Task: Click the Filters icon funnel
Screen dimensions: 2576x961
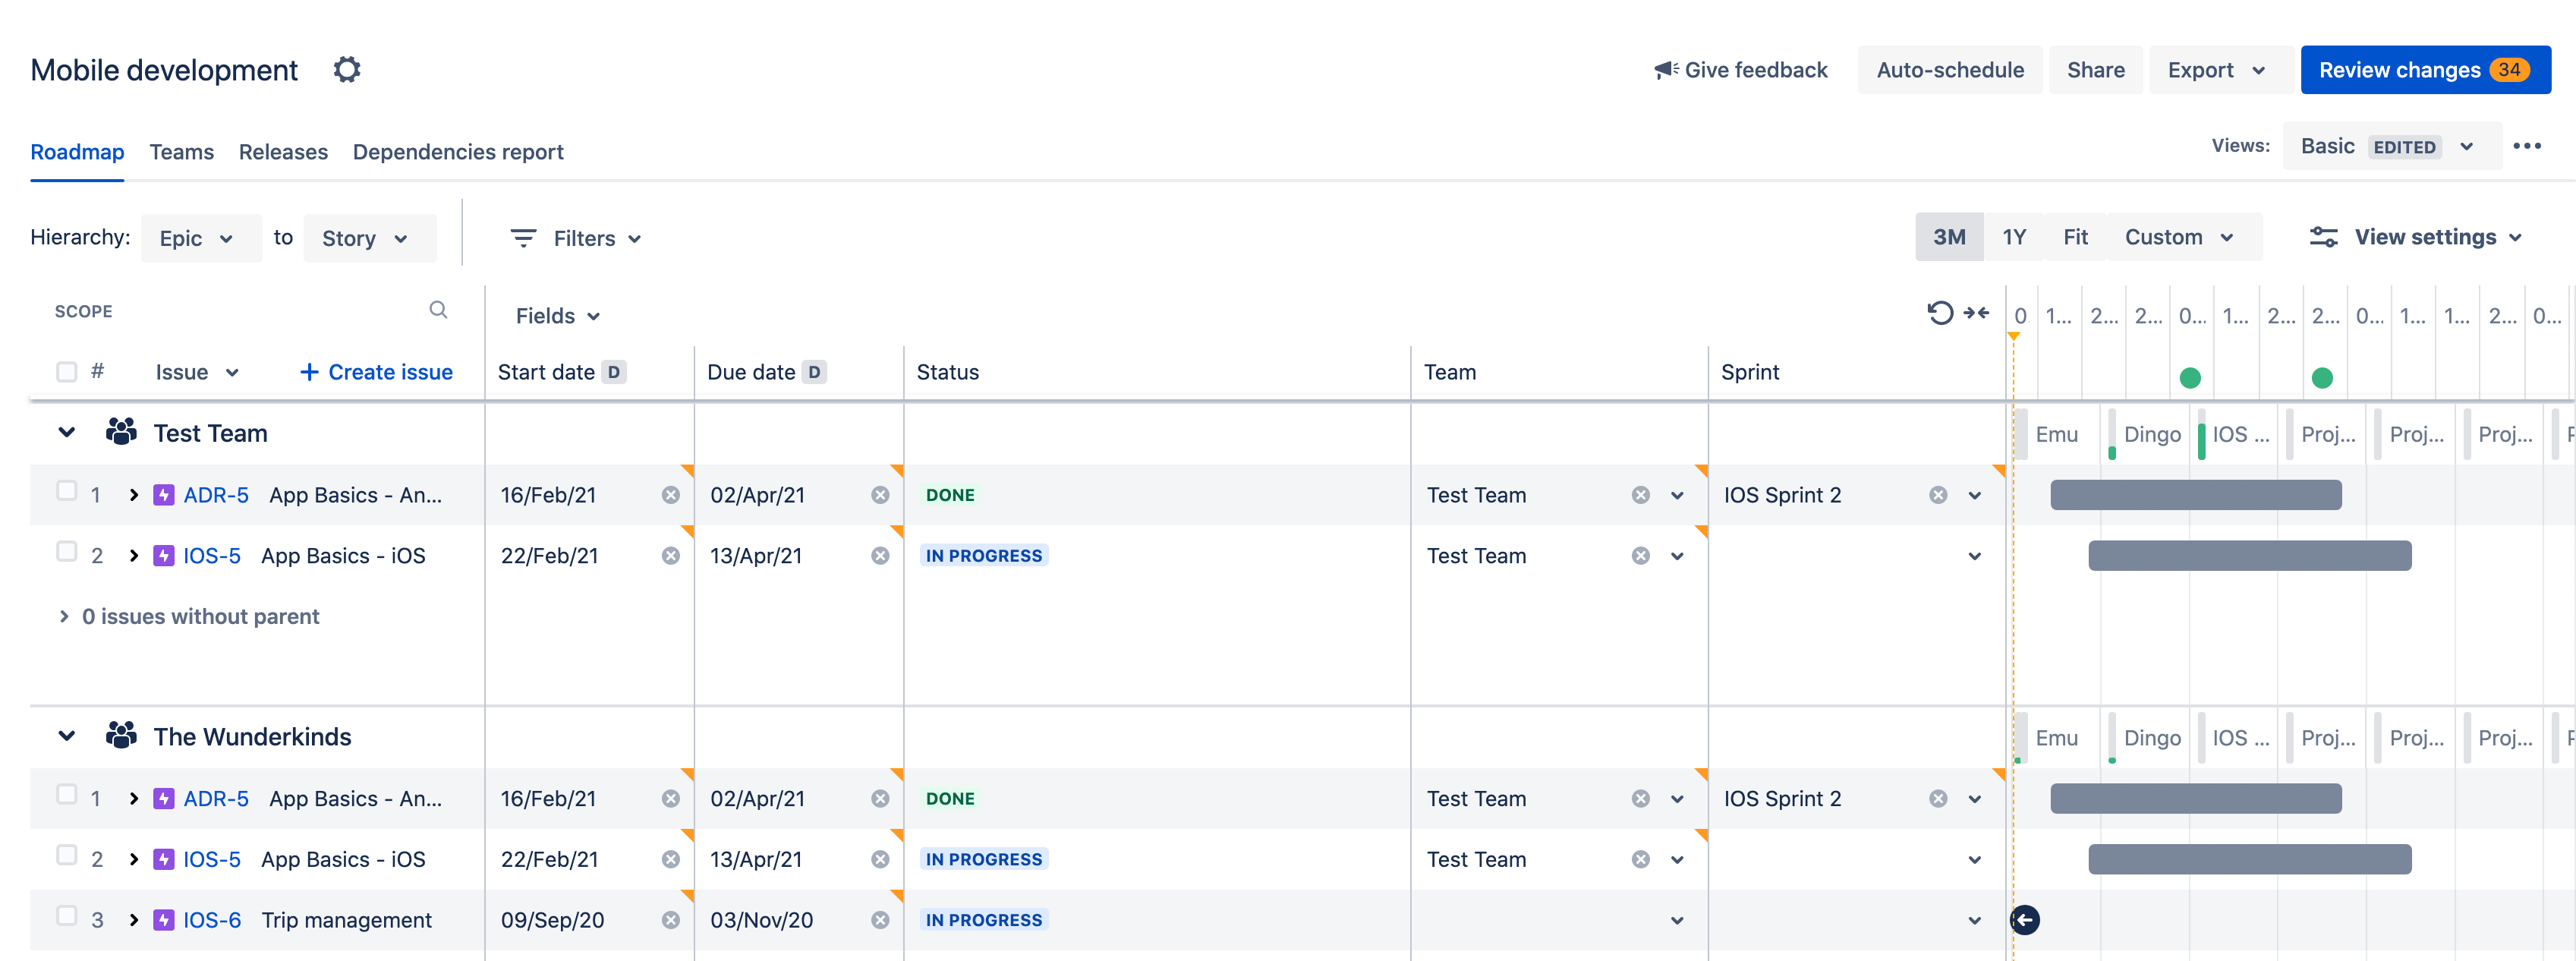Action: coord(522,237)
